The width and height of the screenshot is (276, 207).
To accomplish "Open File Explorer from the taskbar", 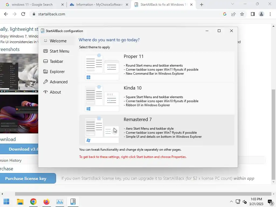I will pyautogui.click(x=20, y=202).
